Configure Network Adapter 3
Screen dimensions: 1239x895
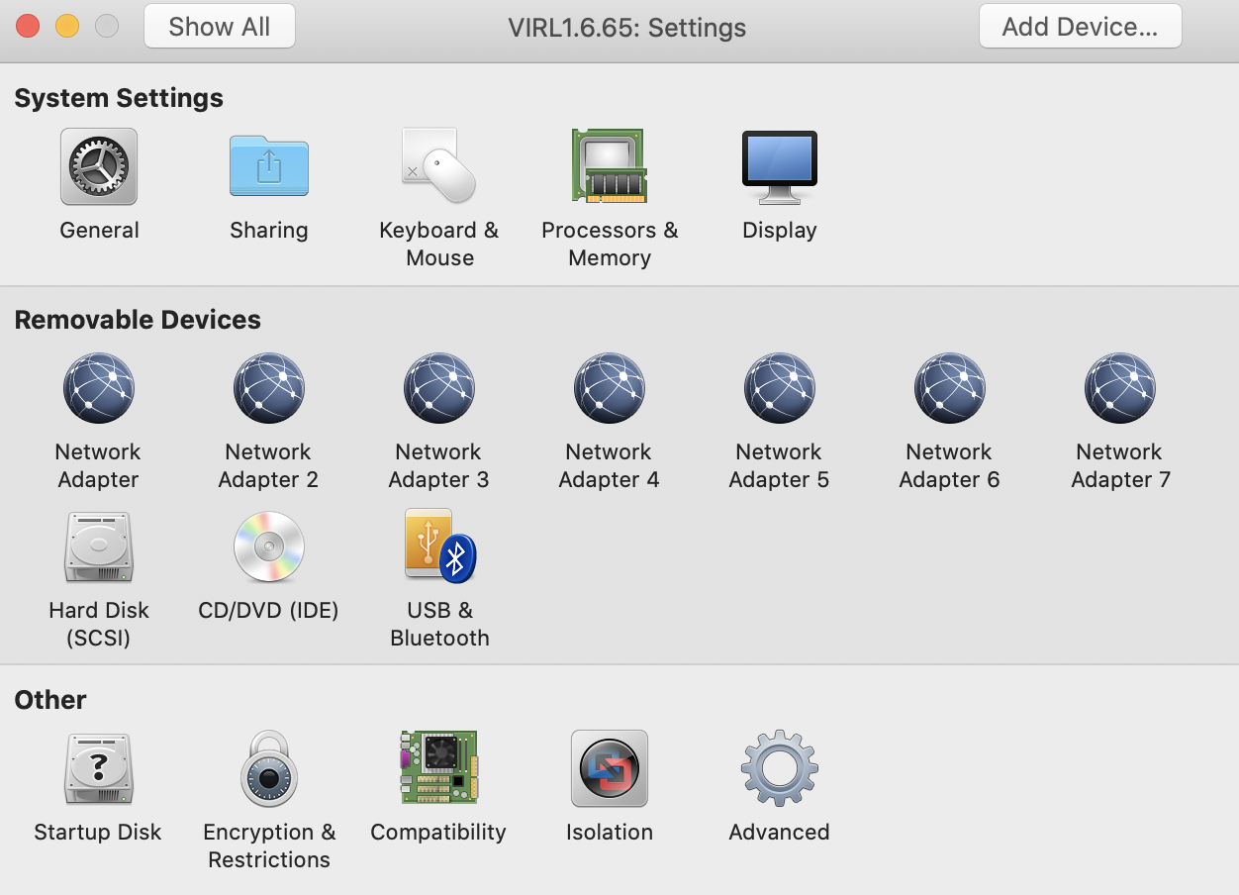point(438,387)
